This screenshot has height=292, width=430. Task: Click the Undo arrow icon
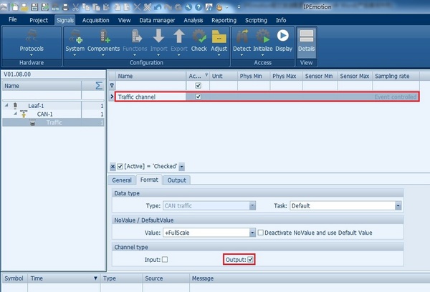tap(158, 7)
